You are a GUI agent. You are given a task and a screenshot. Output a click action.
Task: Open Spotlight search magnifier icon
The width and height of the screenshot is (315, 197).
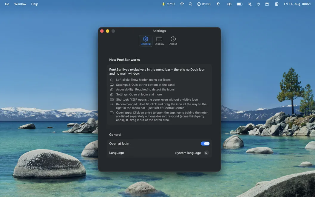click(x=190, y=4)
